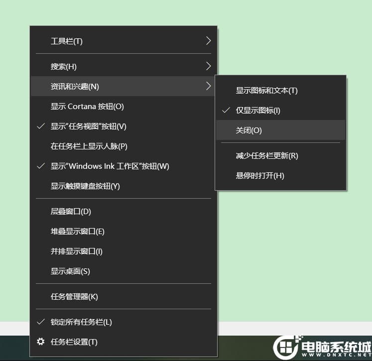Toggle 锁定所有任务栏(L)
Screen dimensions: 372x361
click(x=124, y=322)
